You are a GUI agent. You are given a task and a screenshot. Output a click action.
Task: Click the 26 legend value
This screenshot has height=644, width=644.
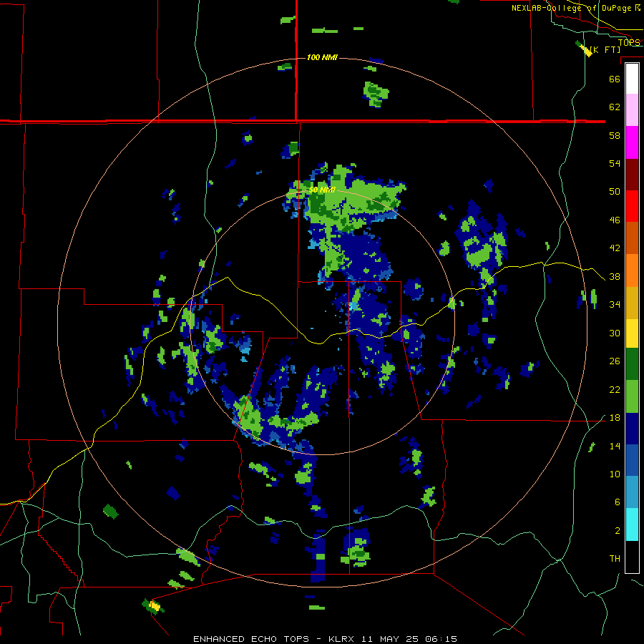[x=615, y=361]
